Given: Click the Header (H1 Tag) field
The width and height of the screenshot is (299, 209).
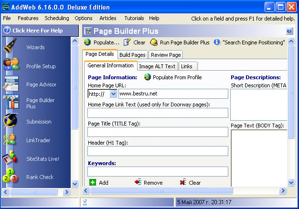Looking at the screenshot, I should (158, 151).
